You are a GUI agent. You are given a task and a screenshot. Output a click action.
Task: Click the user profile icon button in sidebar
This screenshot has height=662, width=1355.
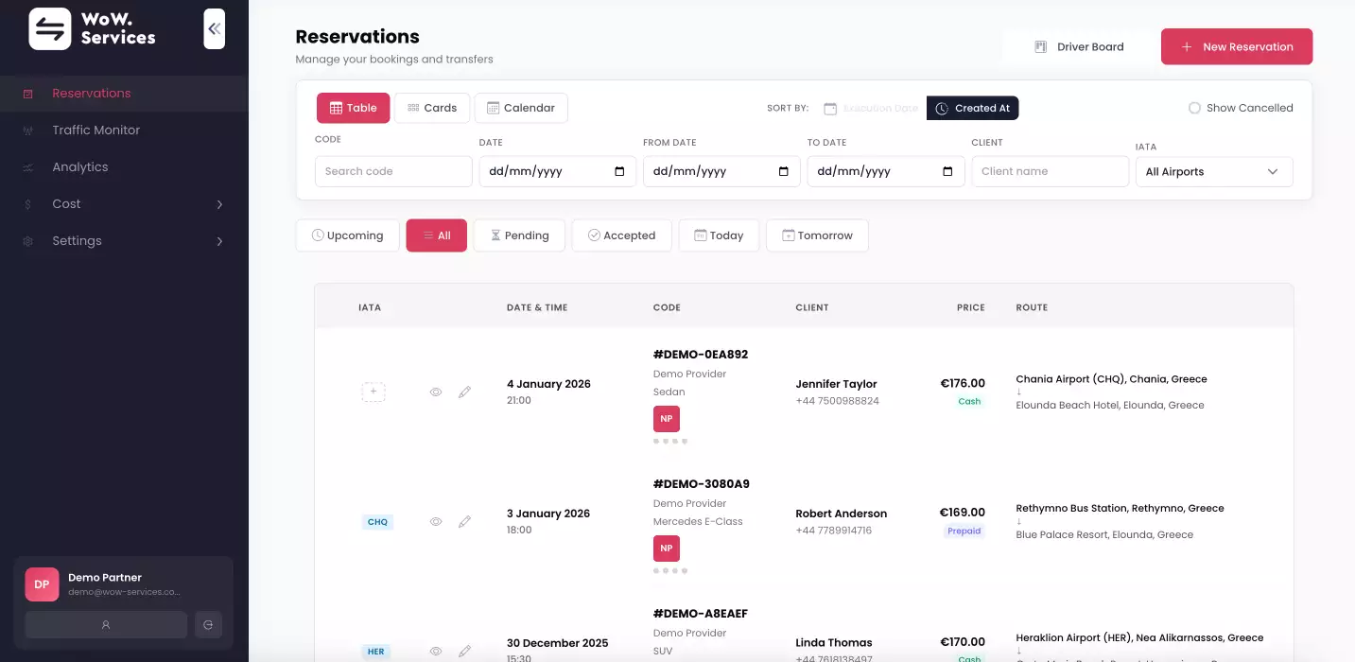pyautogui.click(x=106, y=624)
